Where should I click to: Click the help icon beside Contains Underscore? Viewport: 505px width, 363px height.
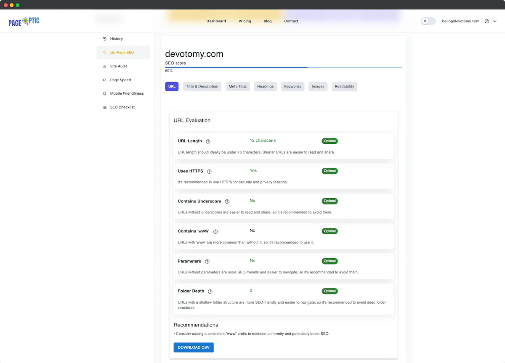click(x=227, y=201)
